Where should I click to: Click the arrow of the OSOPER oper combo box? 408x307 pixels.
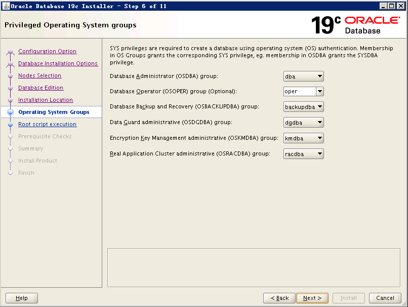click(x=320, y=91)
